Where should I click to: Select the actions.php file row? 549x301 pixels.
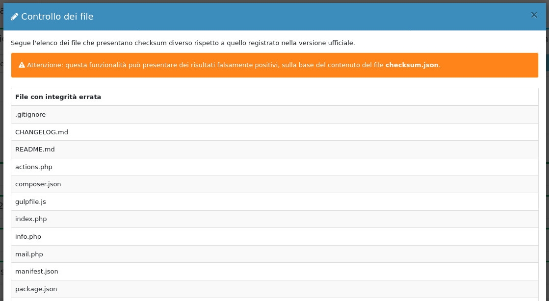tap(34, 167)
